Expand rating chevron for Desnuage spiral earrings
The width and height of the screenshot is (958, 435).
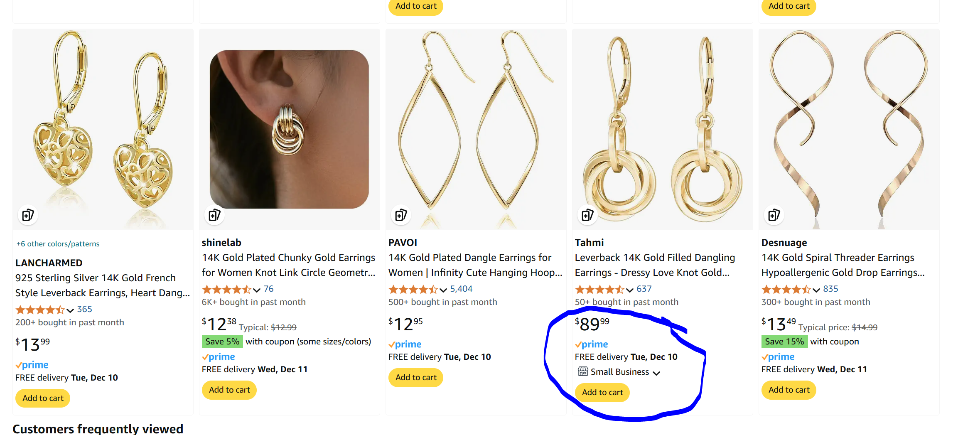click(816, 290)
